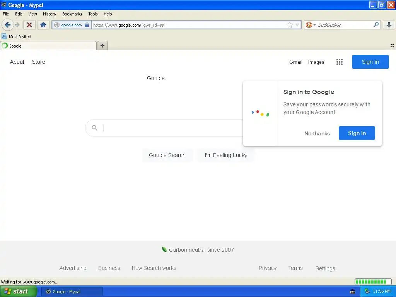This screenshot has width=396, height=297.
Task: Click the Google logo text above search
Action: [155, 78]
